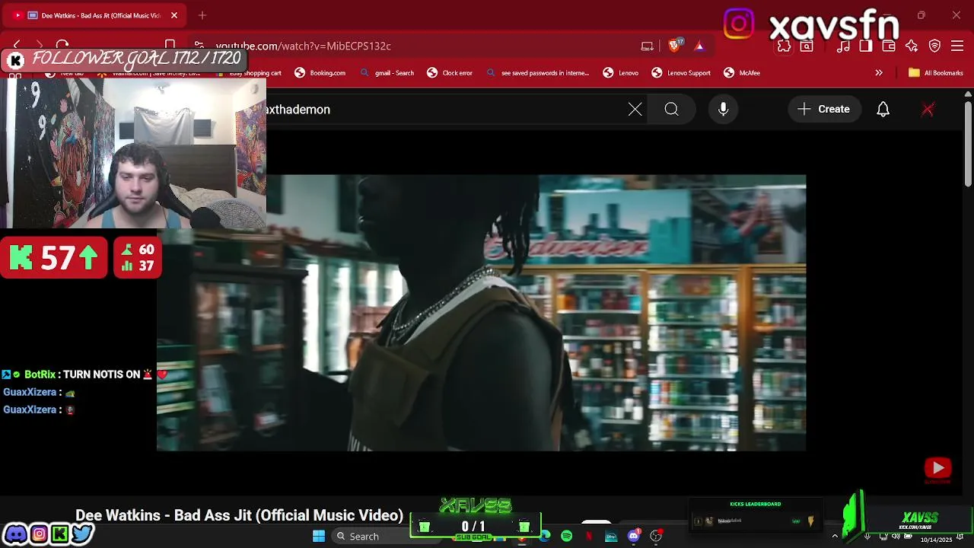Open the Brave Shields lion icon

[x=674, y=46]
